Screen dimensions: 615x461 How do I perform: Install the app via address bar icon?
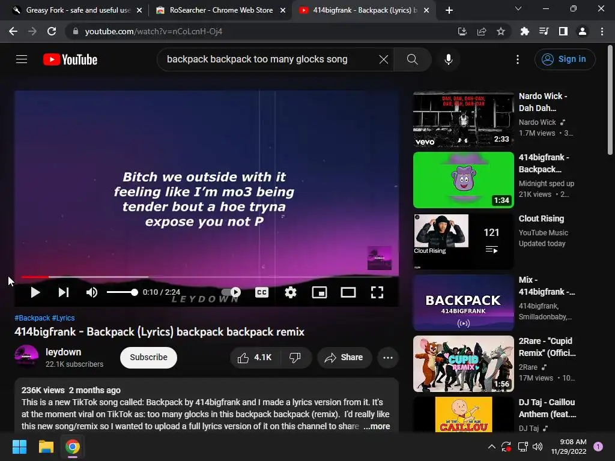[x=462, y=31]
